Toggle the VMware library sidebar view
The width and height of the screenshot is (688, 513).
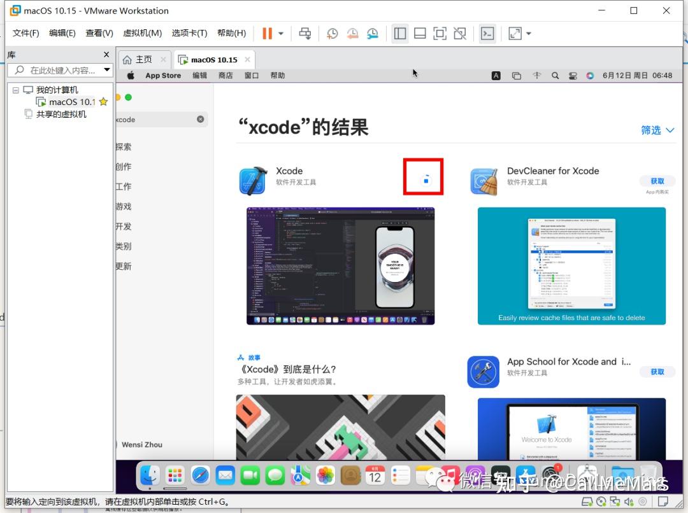tap(399, 33)
